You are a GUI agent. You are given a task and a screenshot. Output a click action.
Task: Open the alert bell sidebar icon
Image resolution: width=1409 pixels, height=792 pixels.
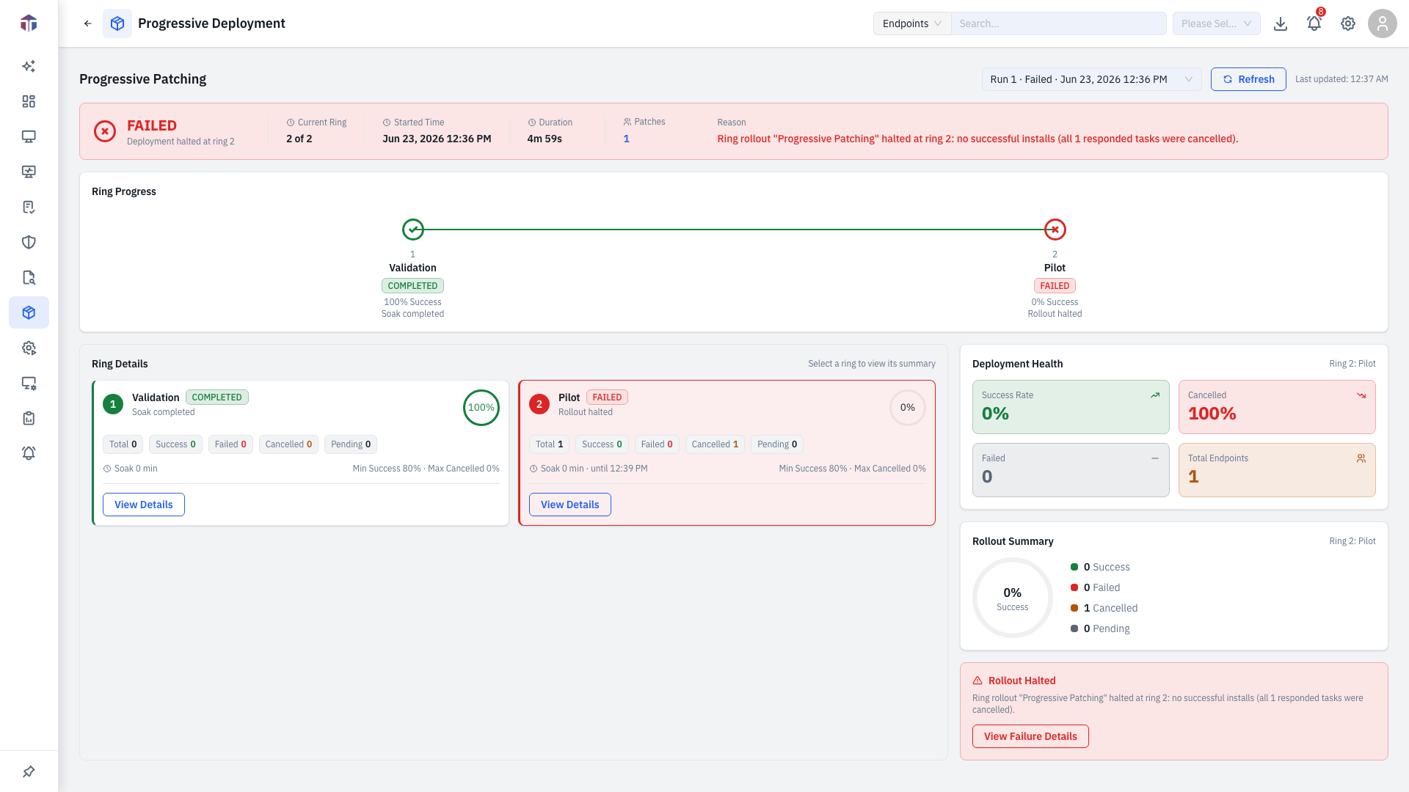[29, 453]
